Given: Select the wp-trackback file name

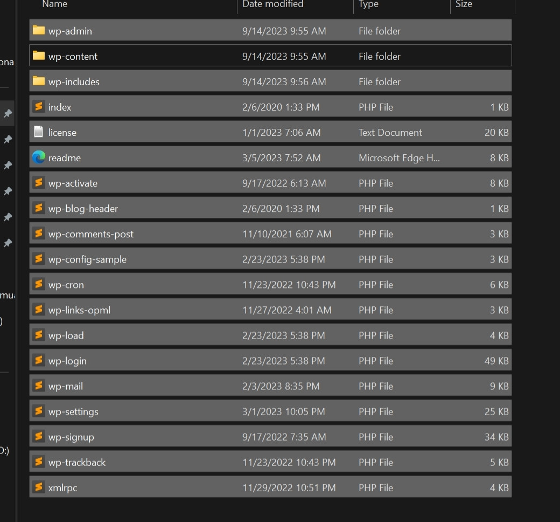Looking at the screenshot, I should tap(77, 462).
